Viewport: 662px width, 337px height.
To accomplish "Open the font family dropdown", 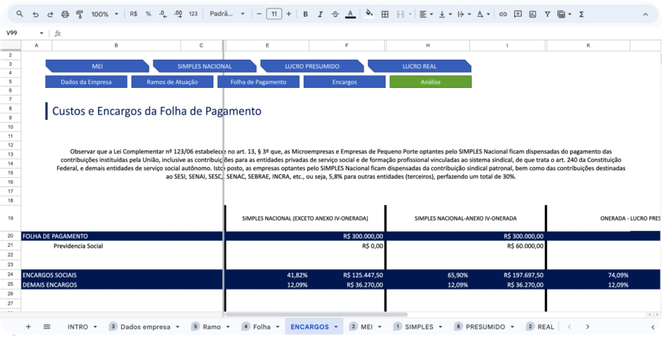I will 227,14.
